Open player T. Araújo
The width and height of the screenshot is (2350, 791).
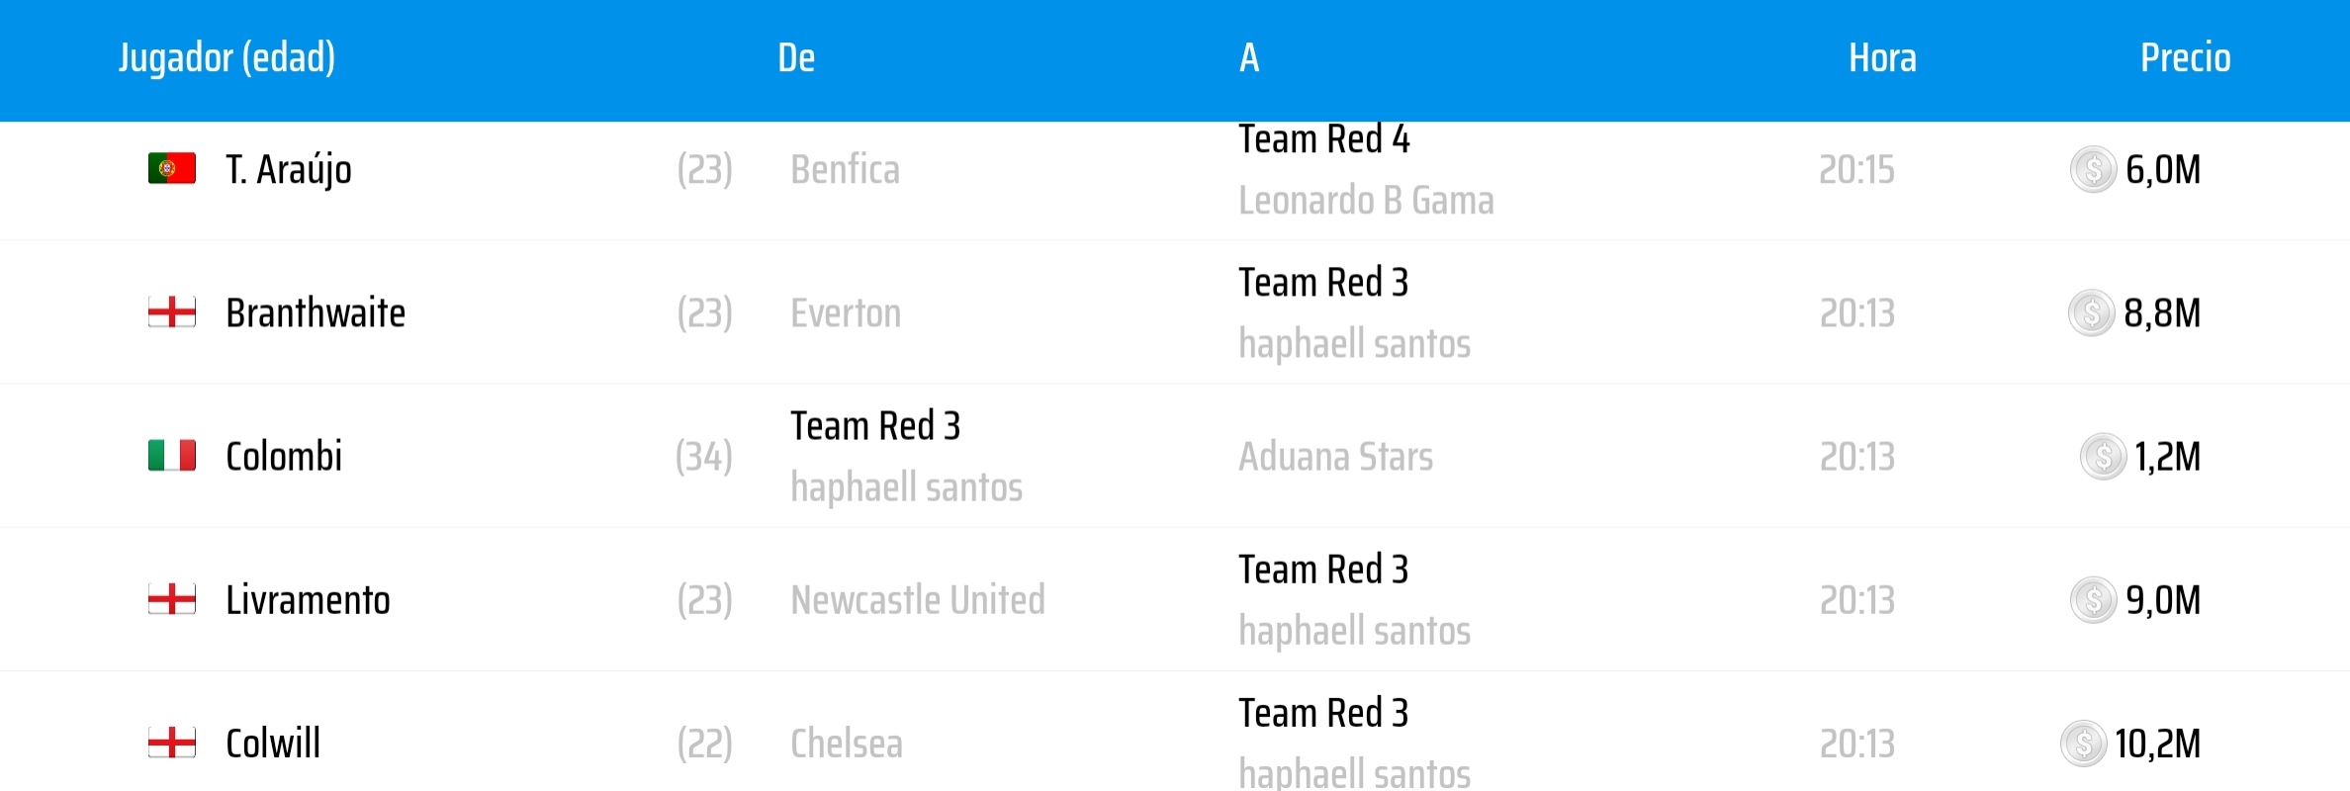(x=289, y=170)
